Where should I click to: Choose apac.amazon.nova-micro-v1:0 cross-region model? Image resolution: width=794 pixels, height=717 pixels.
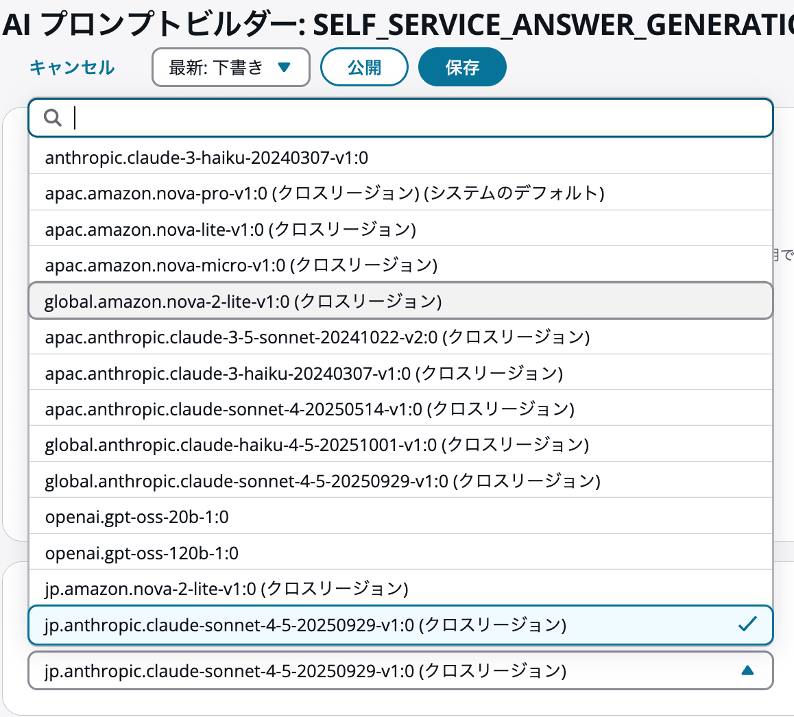pyautogui.click(x=240, y=265)
